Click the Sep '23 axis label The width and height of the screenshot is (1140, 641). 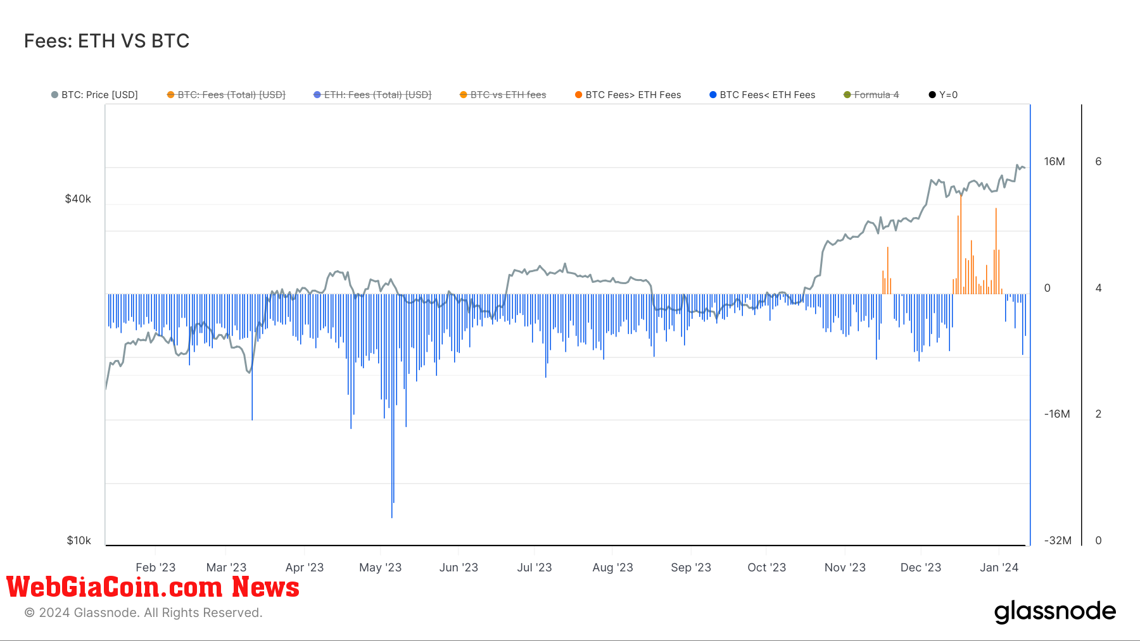[691, 568]
